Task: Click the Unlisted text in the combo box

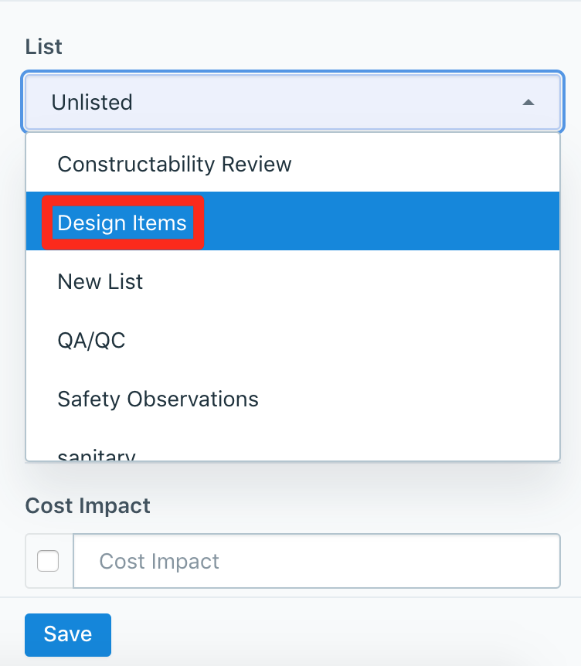Action: (x=92, y=102)
